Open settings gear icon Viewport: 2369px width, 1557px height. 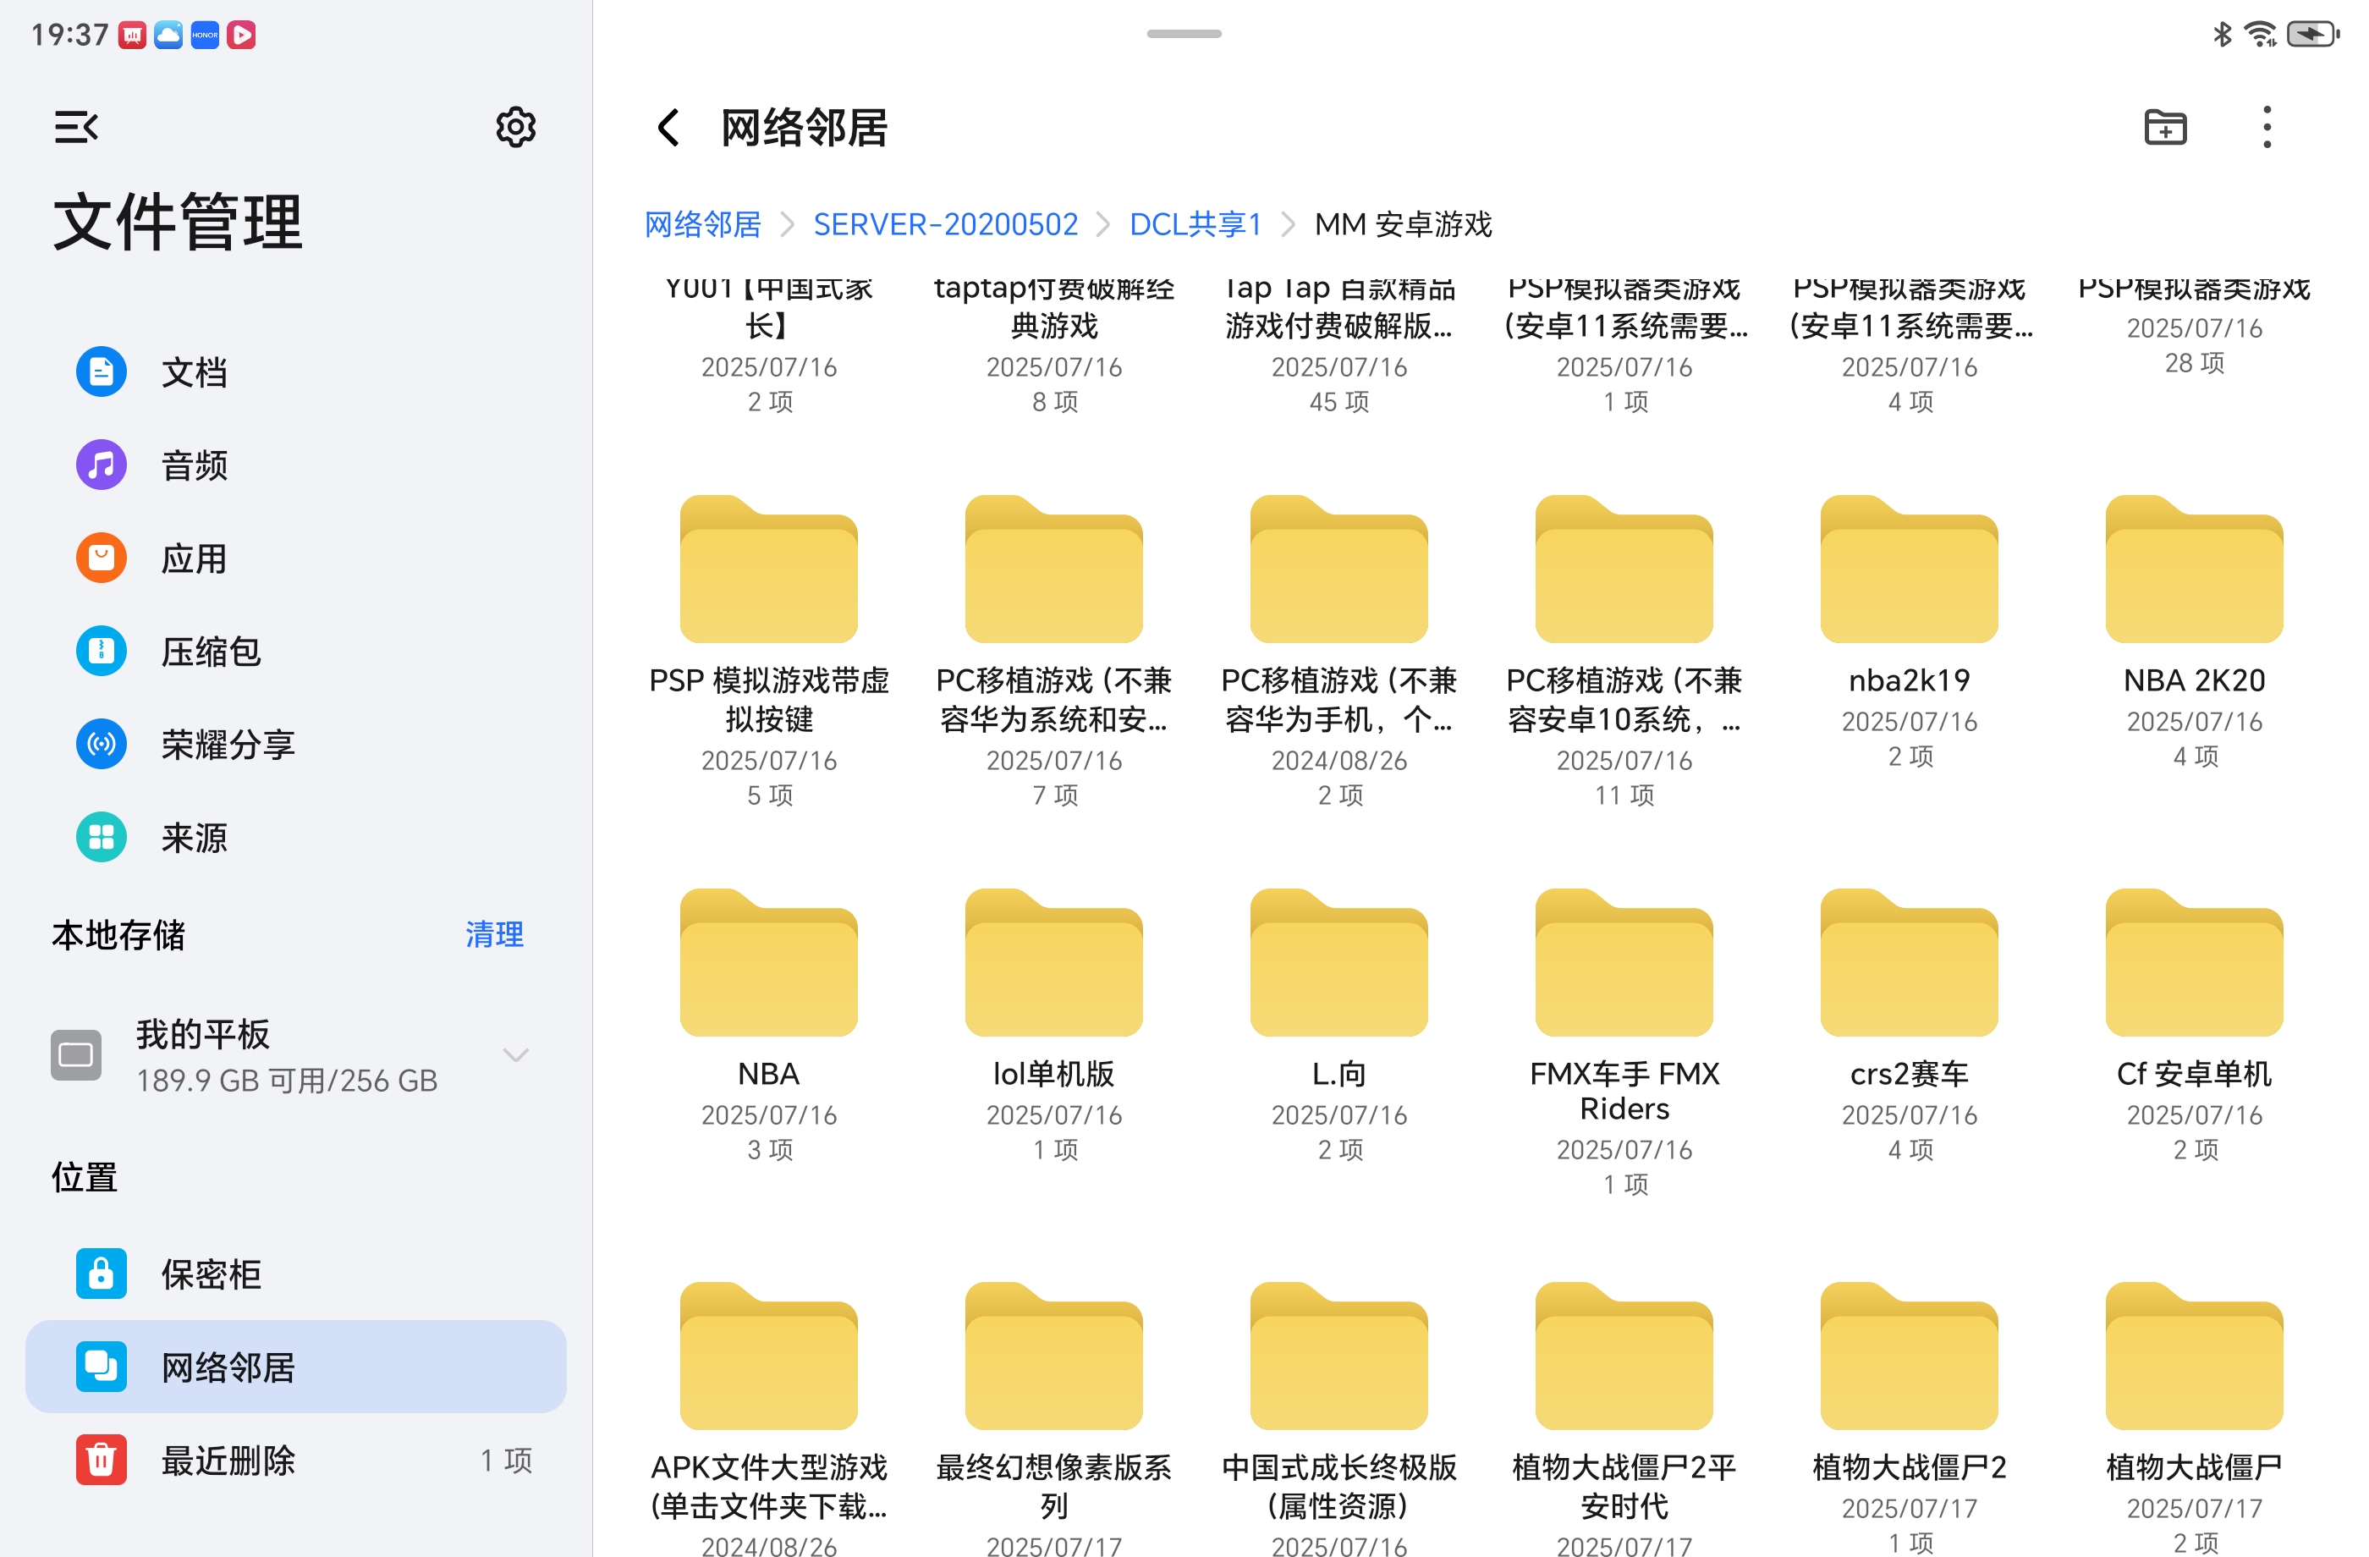tap(515, 128)
